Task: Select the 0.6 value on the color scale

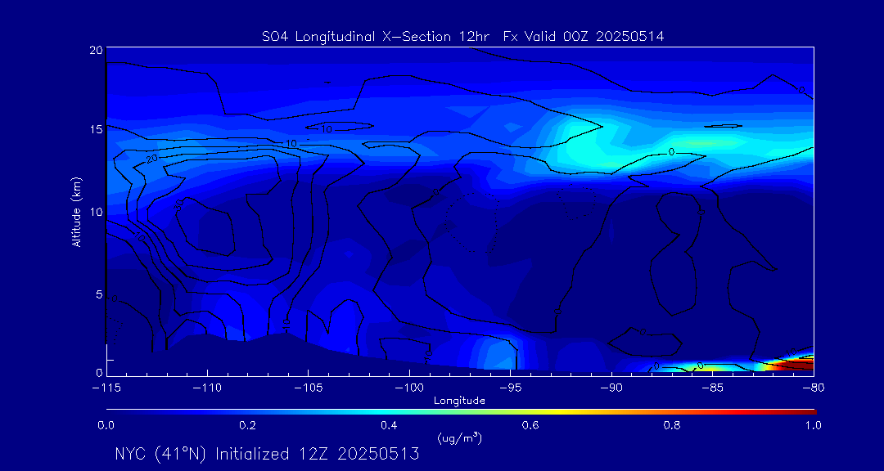Action: pos(530,425)
